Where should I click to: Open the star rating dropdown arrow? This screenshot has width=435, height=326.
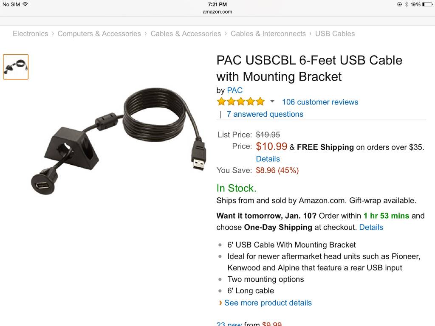point(272,101)
